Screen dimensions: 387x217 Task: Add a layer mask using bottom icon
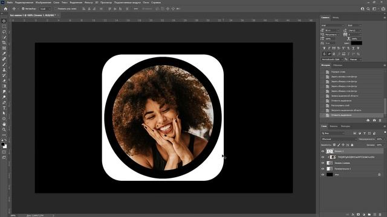point(359,215)
